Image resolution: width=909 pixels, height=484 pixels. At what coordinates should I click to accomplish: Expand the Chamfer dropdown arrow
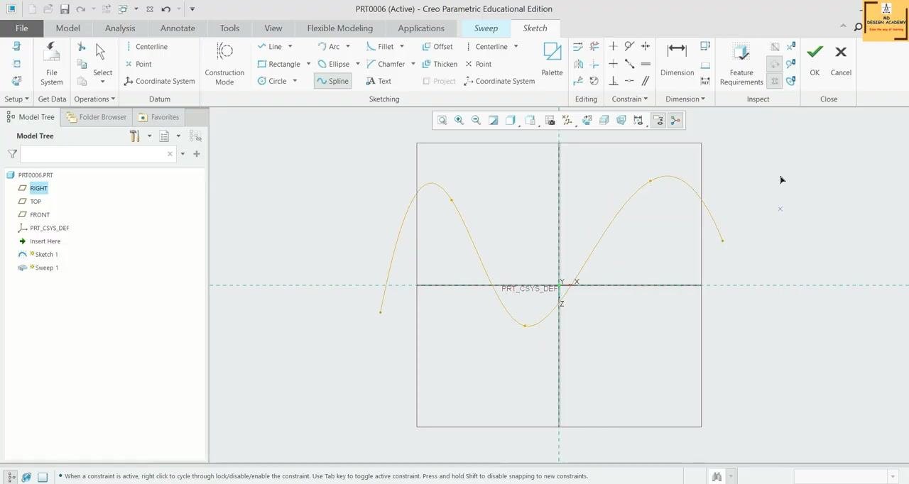tap(413, 64)
